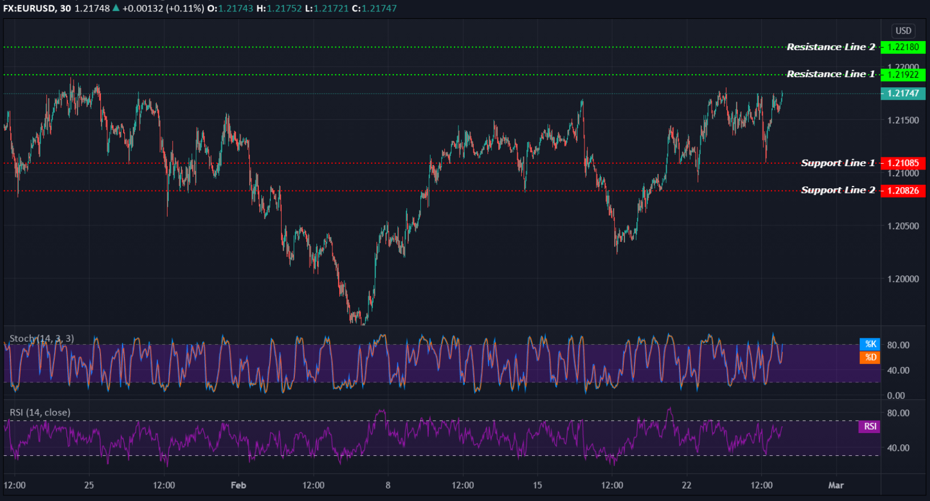Click the %K blue legend tag
Viewport: 930px width, 501px height.
pyautogui.click(x=870, y=344)
